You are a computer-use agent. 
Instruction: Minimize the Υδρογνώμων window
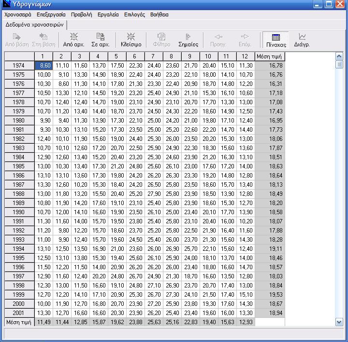point(318,4)
